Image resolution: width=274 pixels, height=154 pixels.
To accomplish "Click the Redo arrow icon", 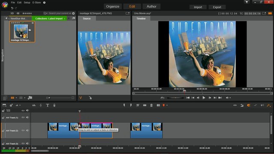I will 16,8.
